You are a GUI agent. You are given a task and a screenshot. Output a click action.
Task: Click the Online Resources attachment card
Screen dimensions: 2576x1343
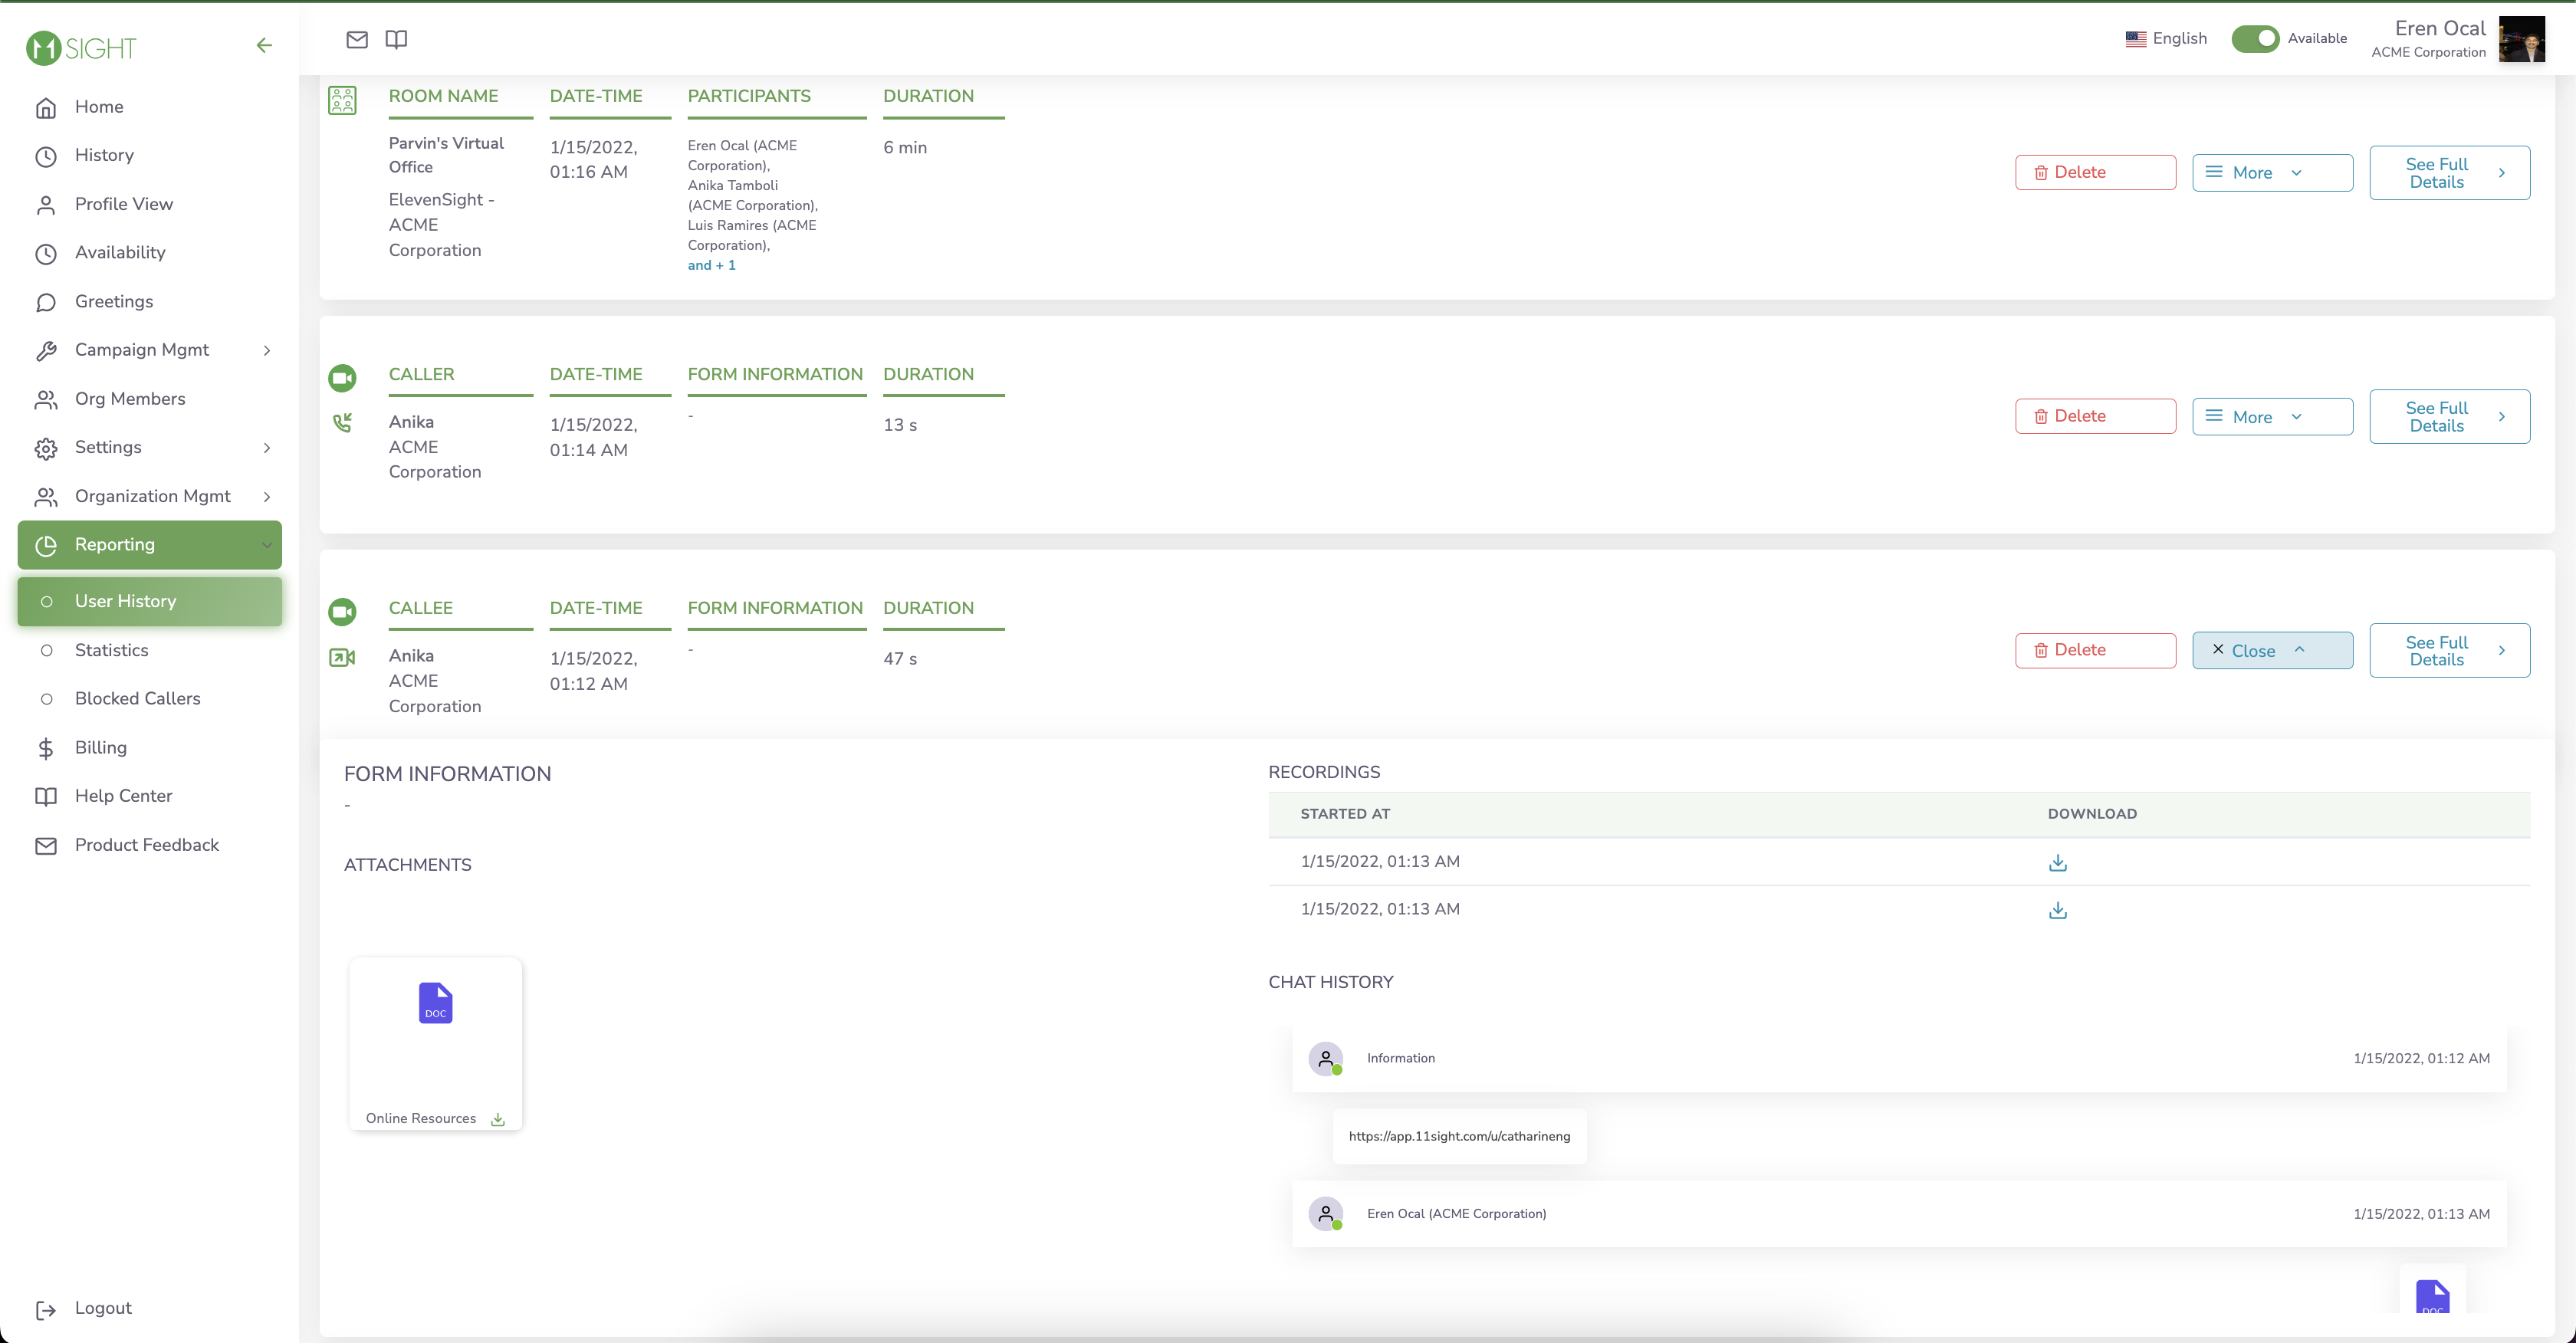(435, 1044)
